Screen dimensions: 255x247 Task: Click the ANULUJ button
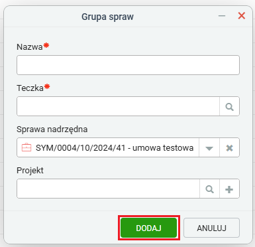211,228
